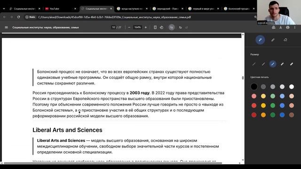Switch to the вернадский search tab
Viewport: 301px width, 169px height.
[x=168, y=8]
